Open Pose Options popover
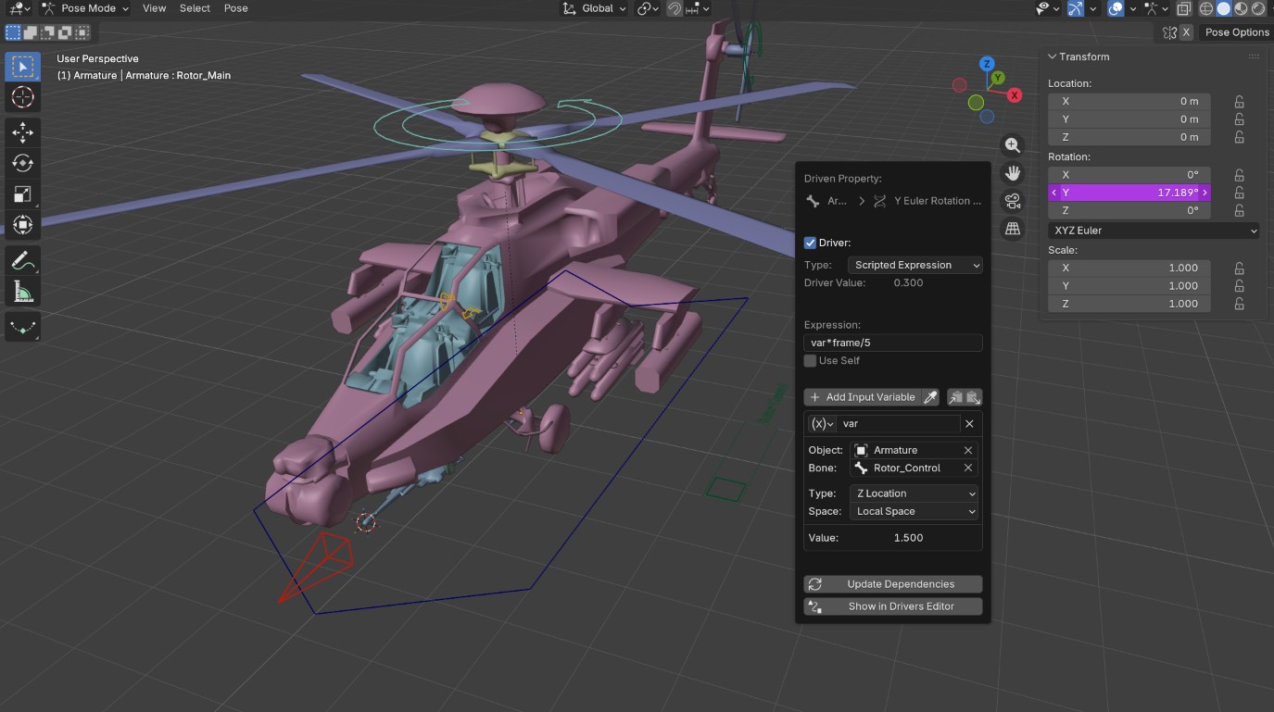 click(1236, 32)
